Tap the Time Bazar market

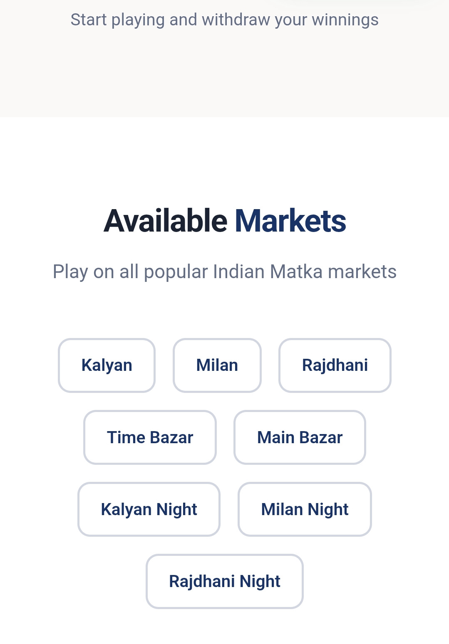150,437
